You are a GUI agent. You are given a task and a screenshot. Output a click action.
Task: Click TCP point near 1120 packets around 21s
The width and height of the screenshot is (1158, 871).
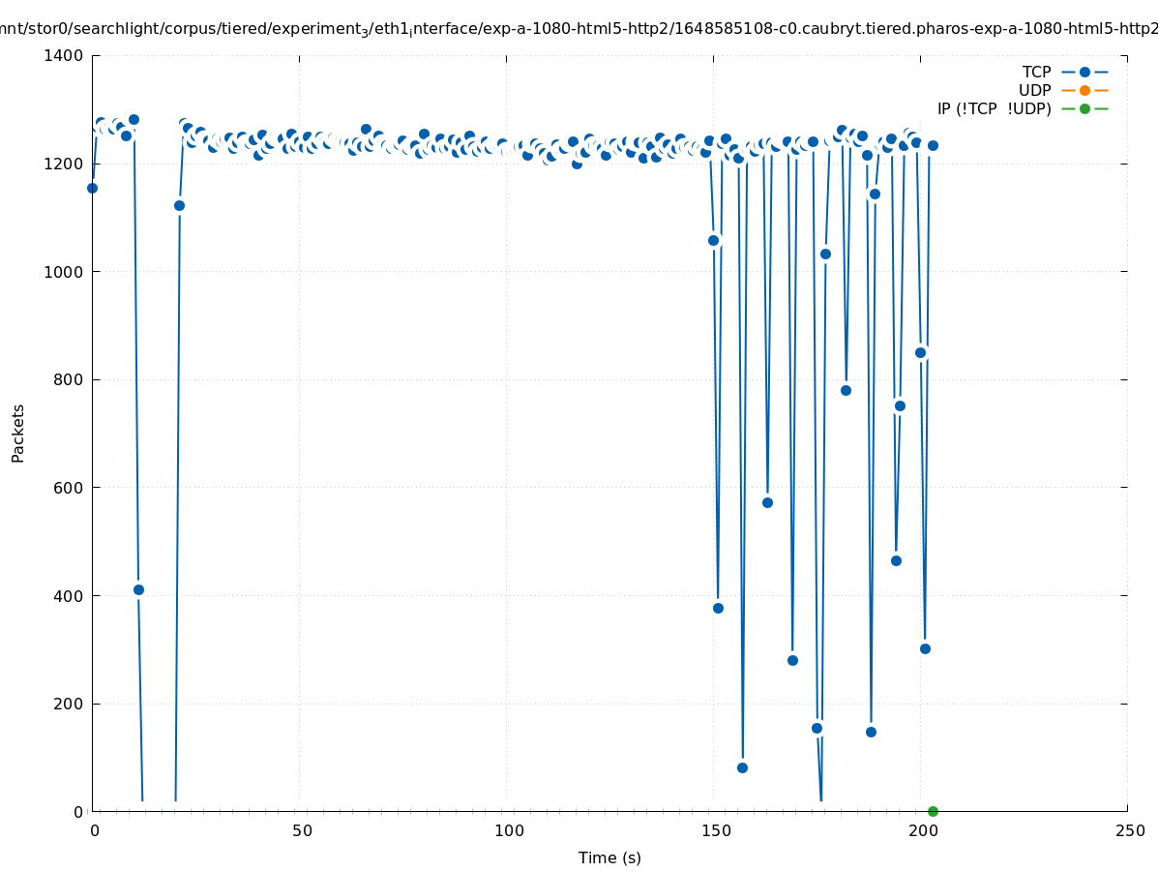(179, 205)
